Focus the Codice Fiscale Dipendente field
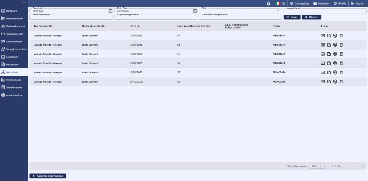 pyautogui.click(x=240, y=17)
